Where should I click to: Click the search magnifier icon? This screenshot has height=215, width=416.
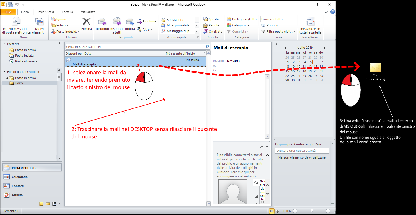207,46
